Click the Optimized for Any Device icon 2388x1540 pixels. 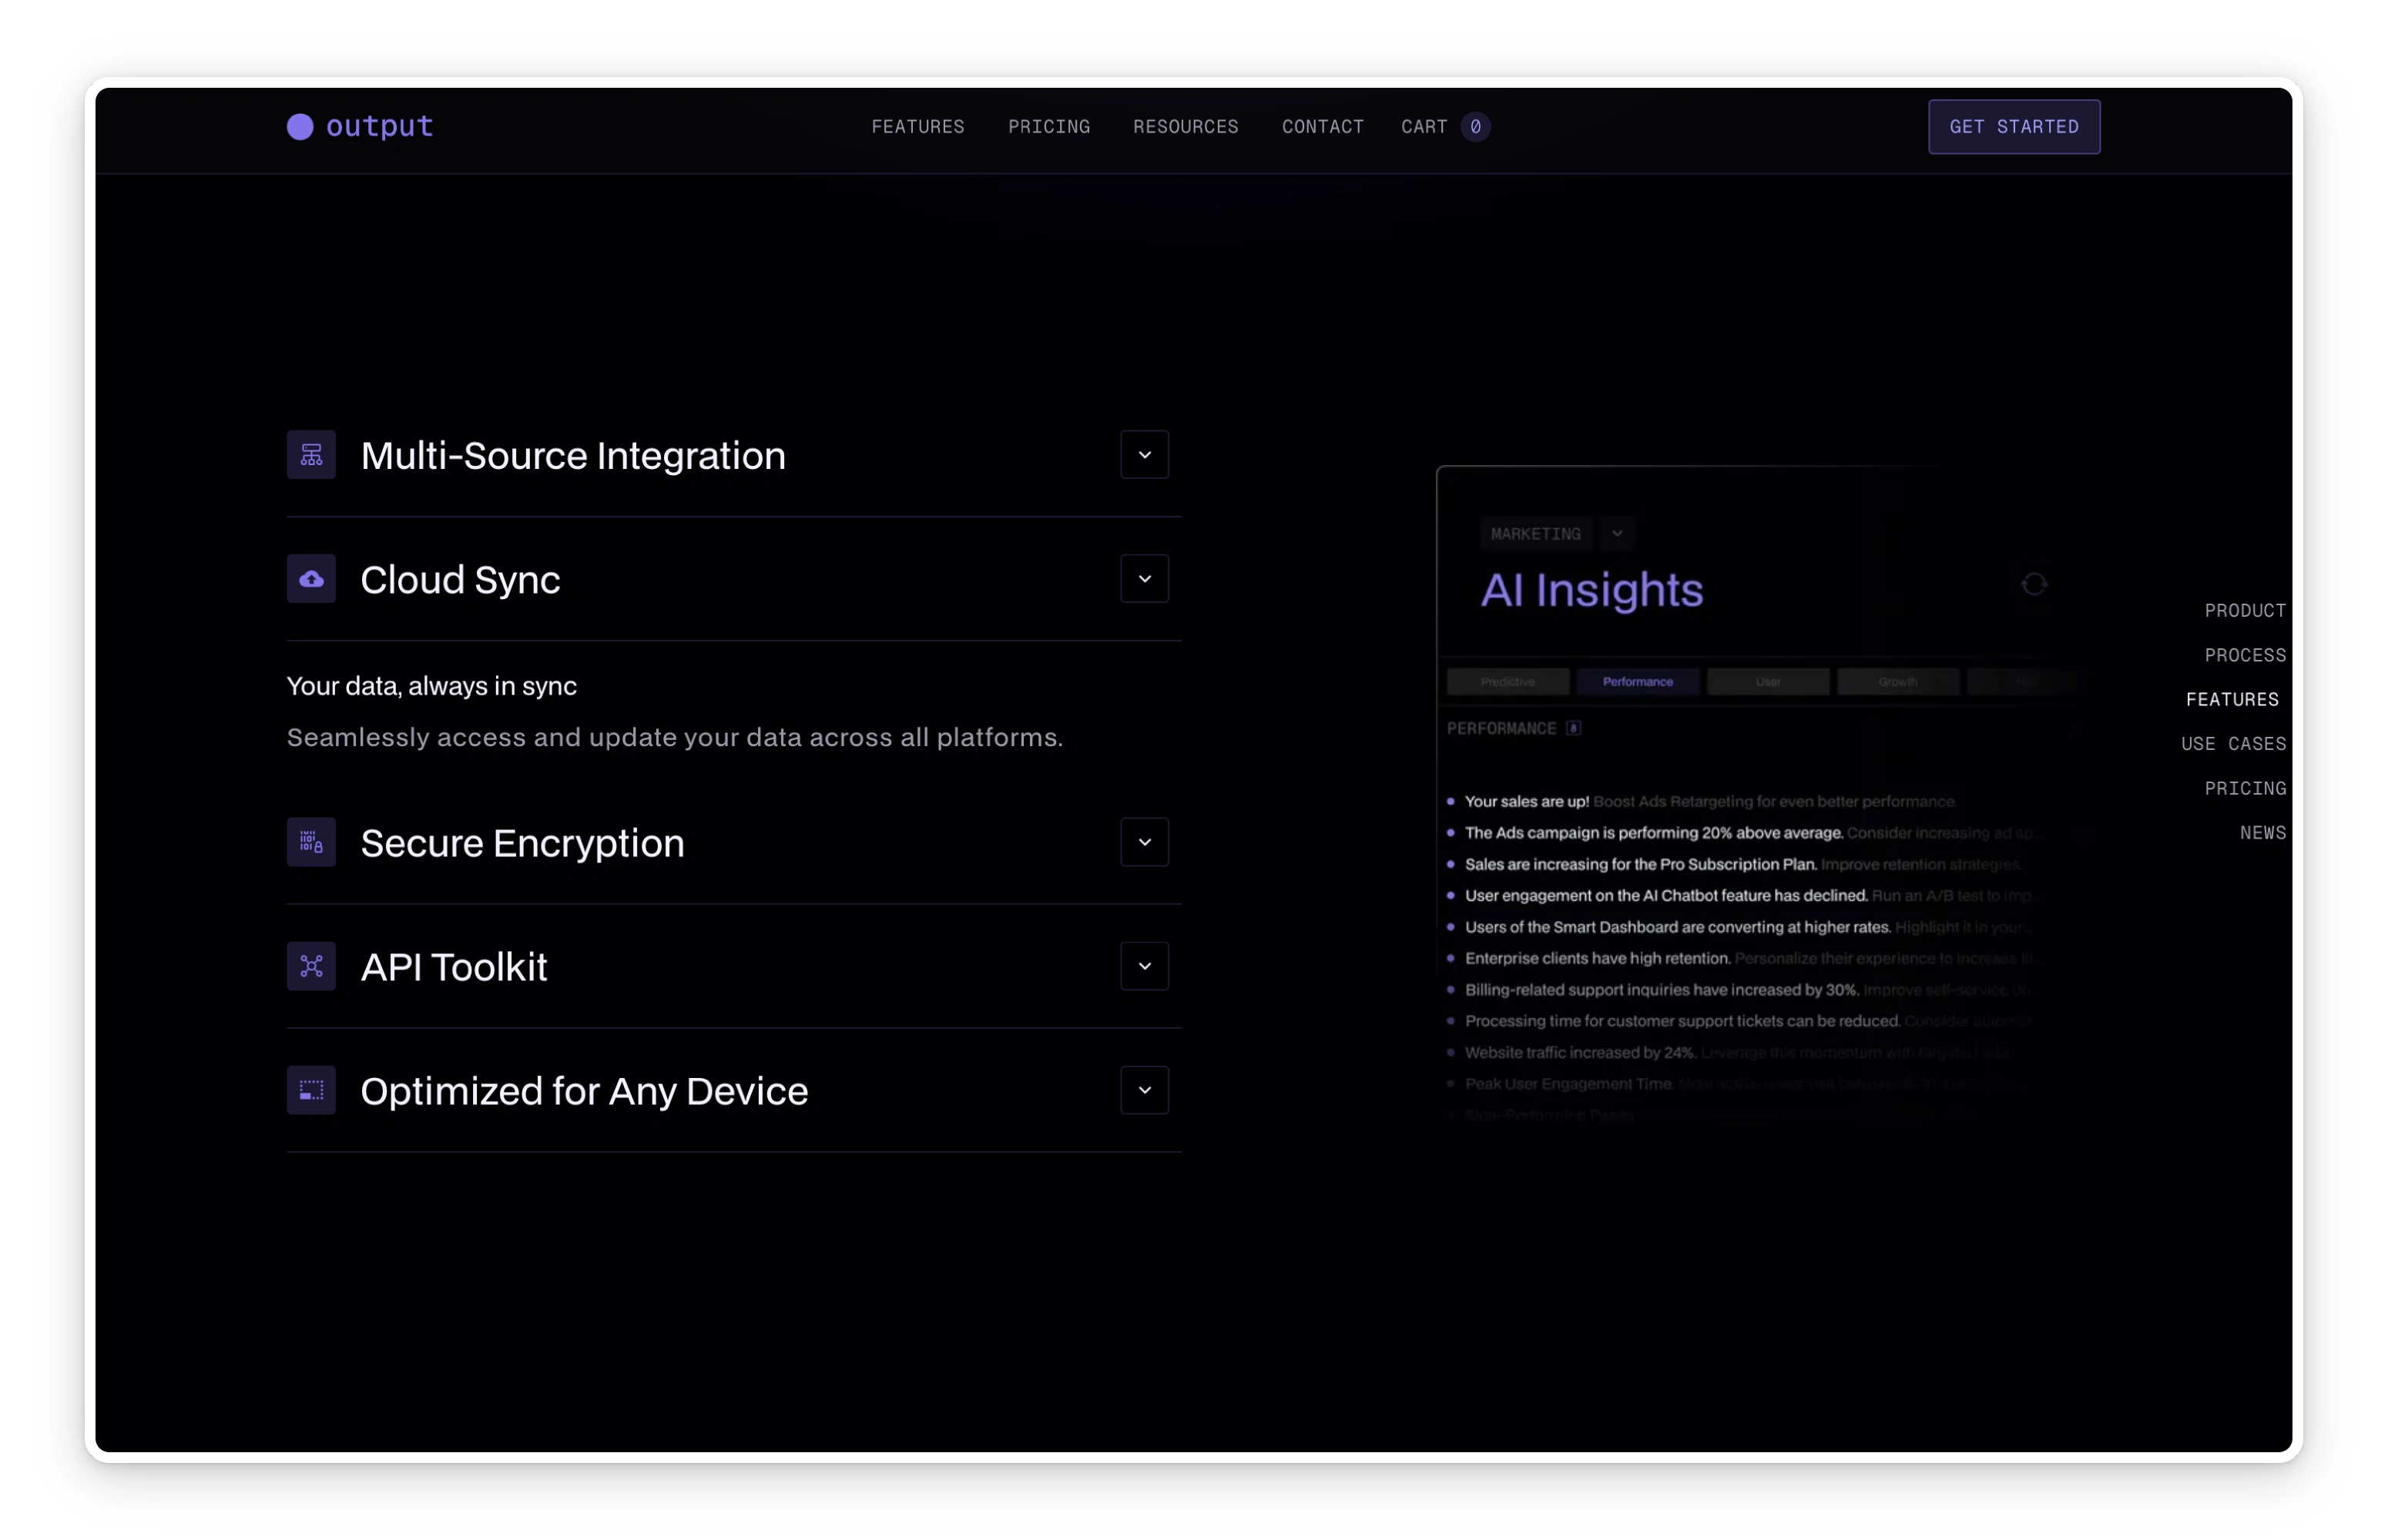coord(311,1090)
